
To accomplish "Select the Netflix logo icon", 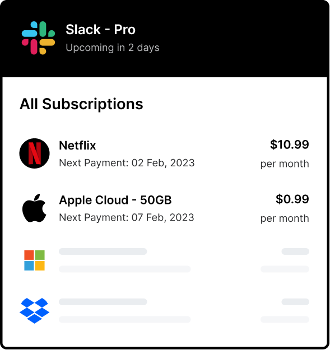I will tap(34, 153).
